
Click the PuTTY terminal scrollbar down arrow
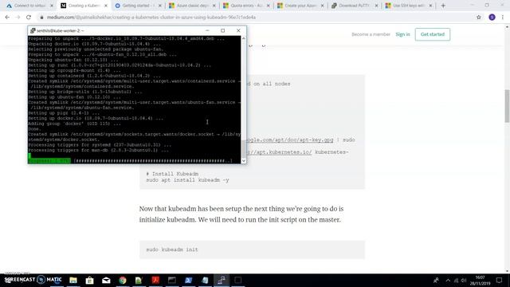coord(243,160)
